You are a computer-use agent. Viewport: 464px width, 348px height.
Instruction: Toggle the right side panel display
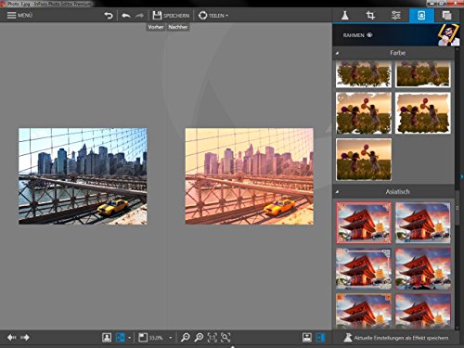[x=321, y=337]
